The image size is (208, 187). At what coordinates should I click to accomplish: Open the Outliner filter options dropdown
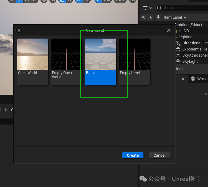coord(147,8)
